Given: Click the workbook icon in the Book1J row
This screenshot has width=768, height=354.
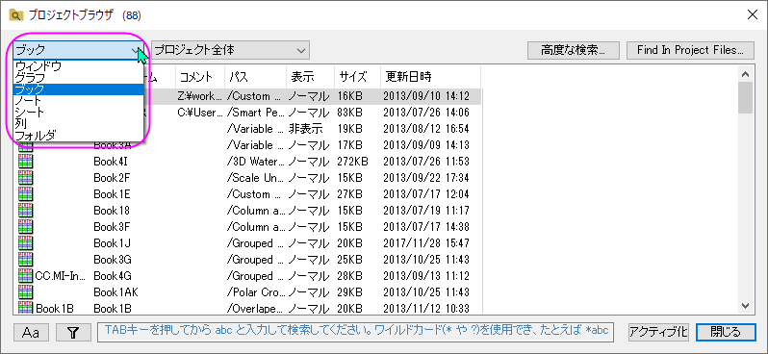Looking at the screenshot, I should pyautogui.click(x=25, y=242).
